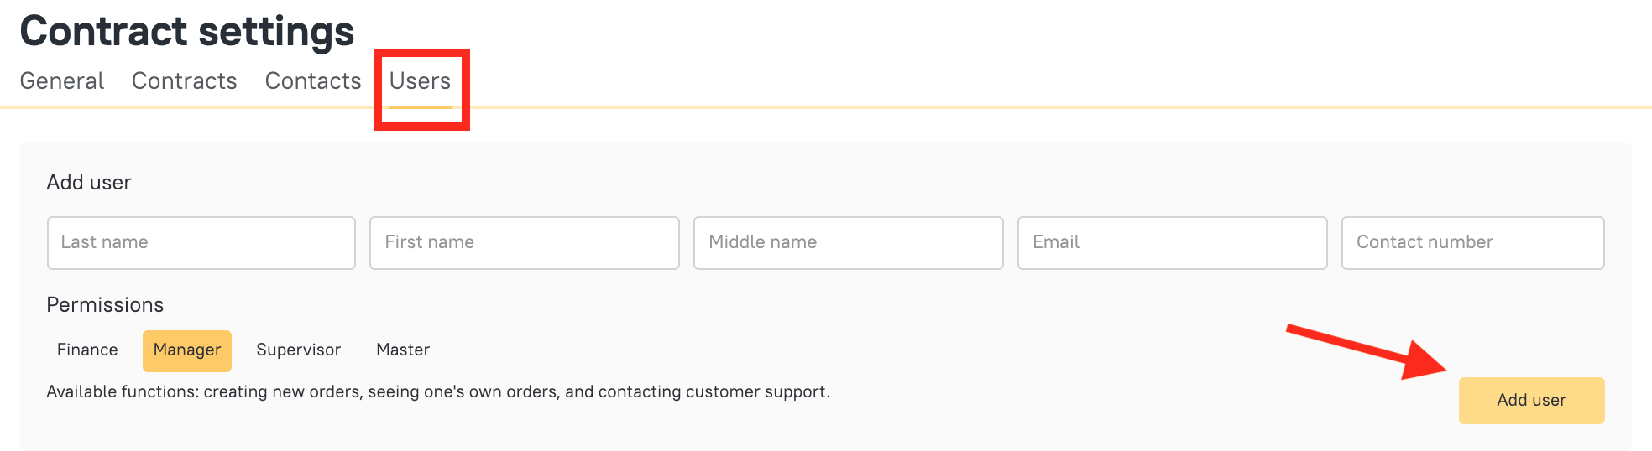
Task: Pick the Supervisor permission
Action: (x=298, y=350)
